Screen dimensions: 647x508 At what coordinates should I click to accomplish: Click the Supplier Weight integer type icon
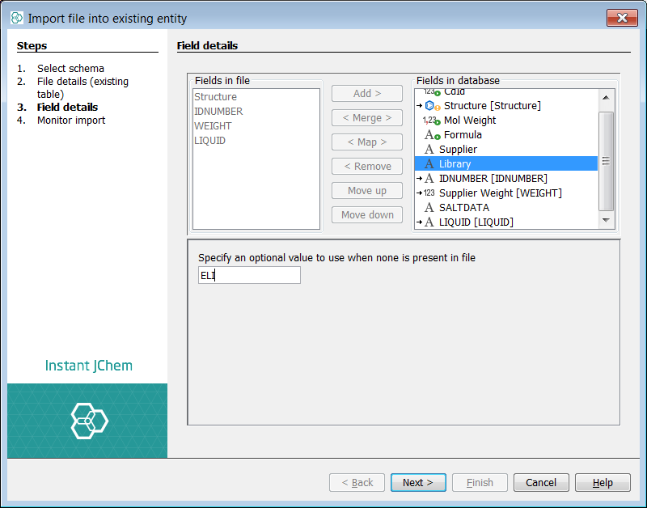coord(429,193)
